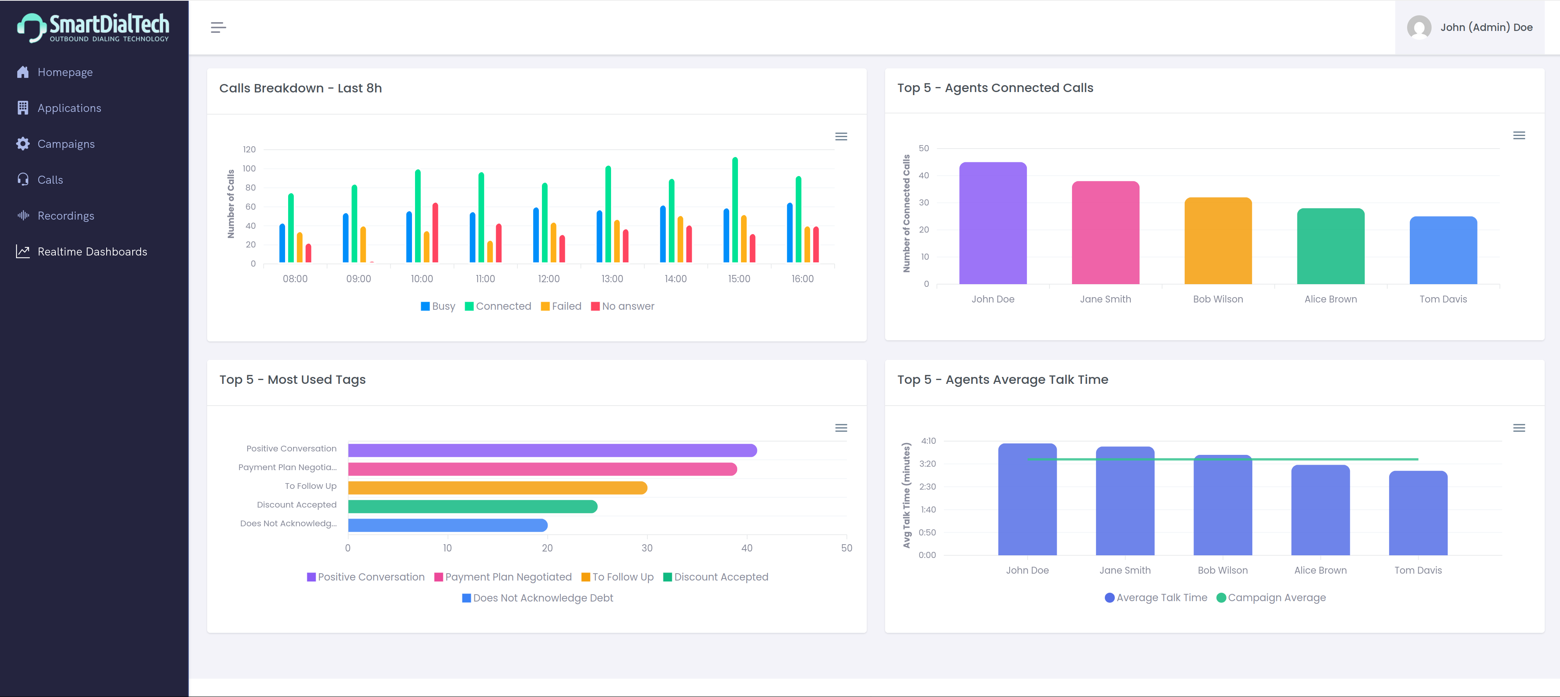
Task: Click the 16:00 Busy blue bar
Action: [790, 233]
